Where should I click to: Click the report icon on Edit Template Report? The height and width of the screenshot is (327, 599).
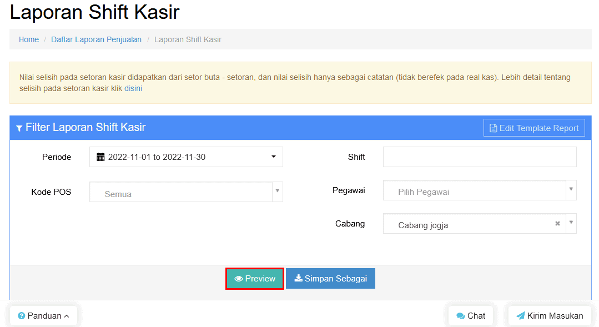[x=494, y=127]
